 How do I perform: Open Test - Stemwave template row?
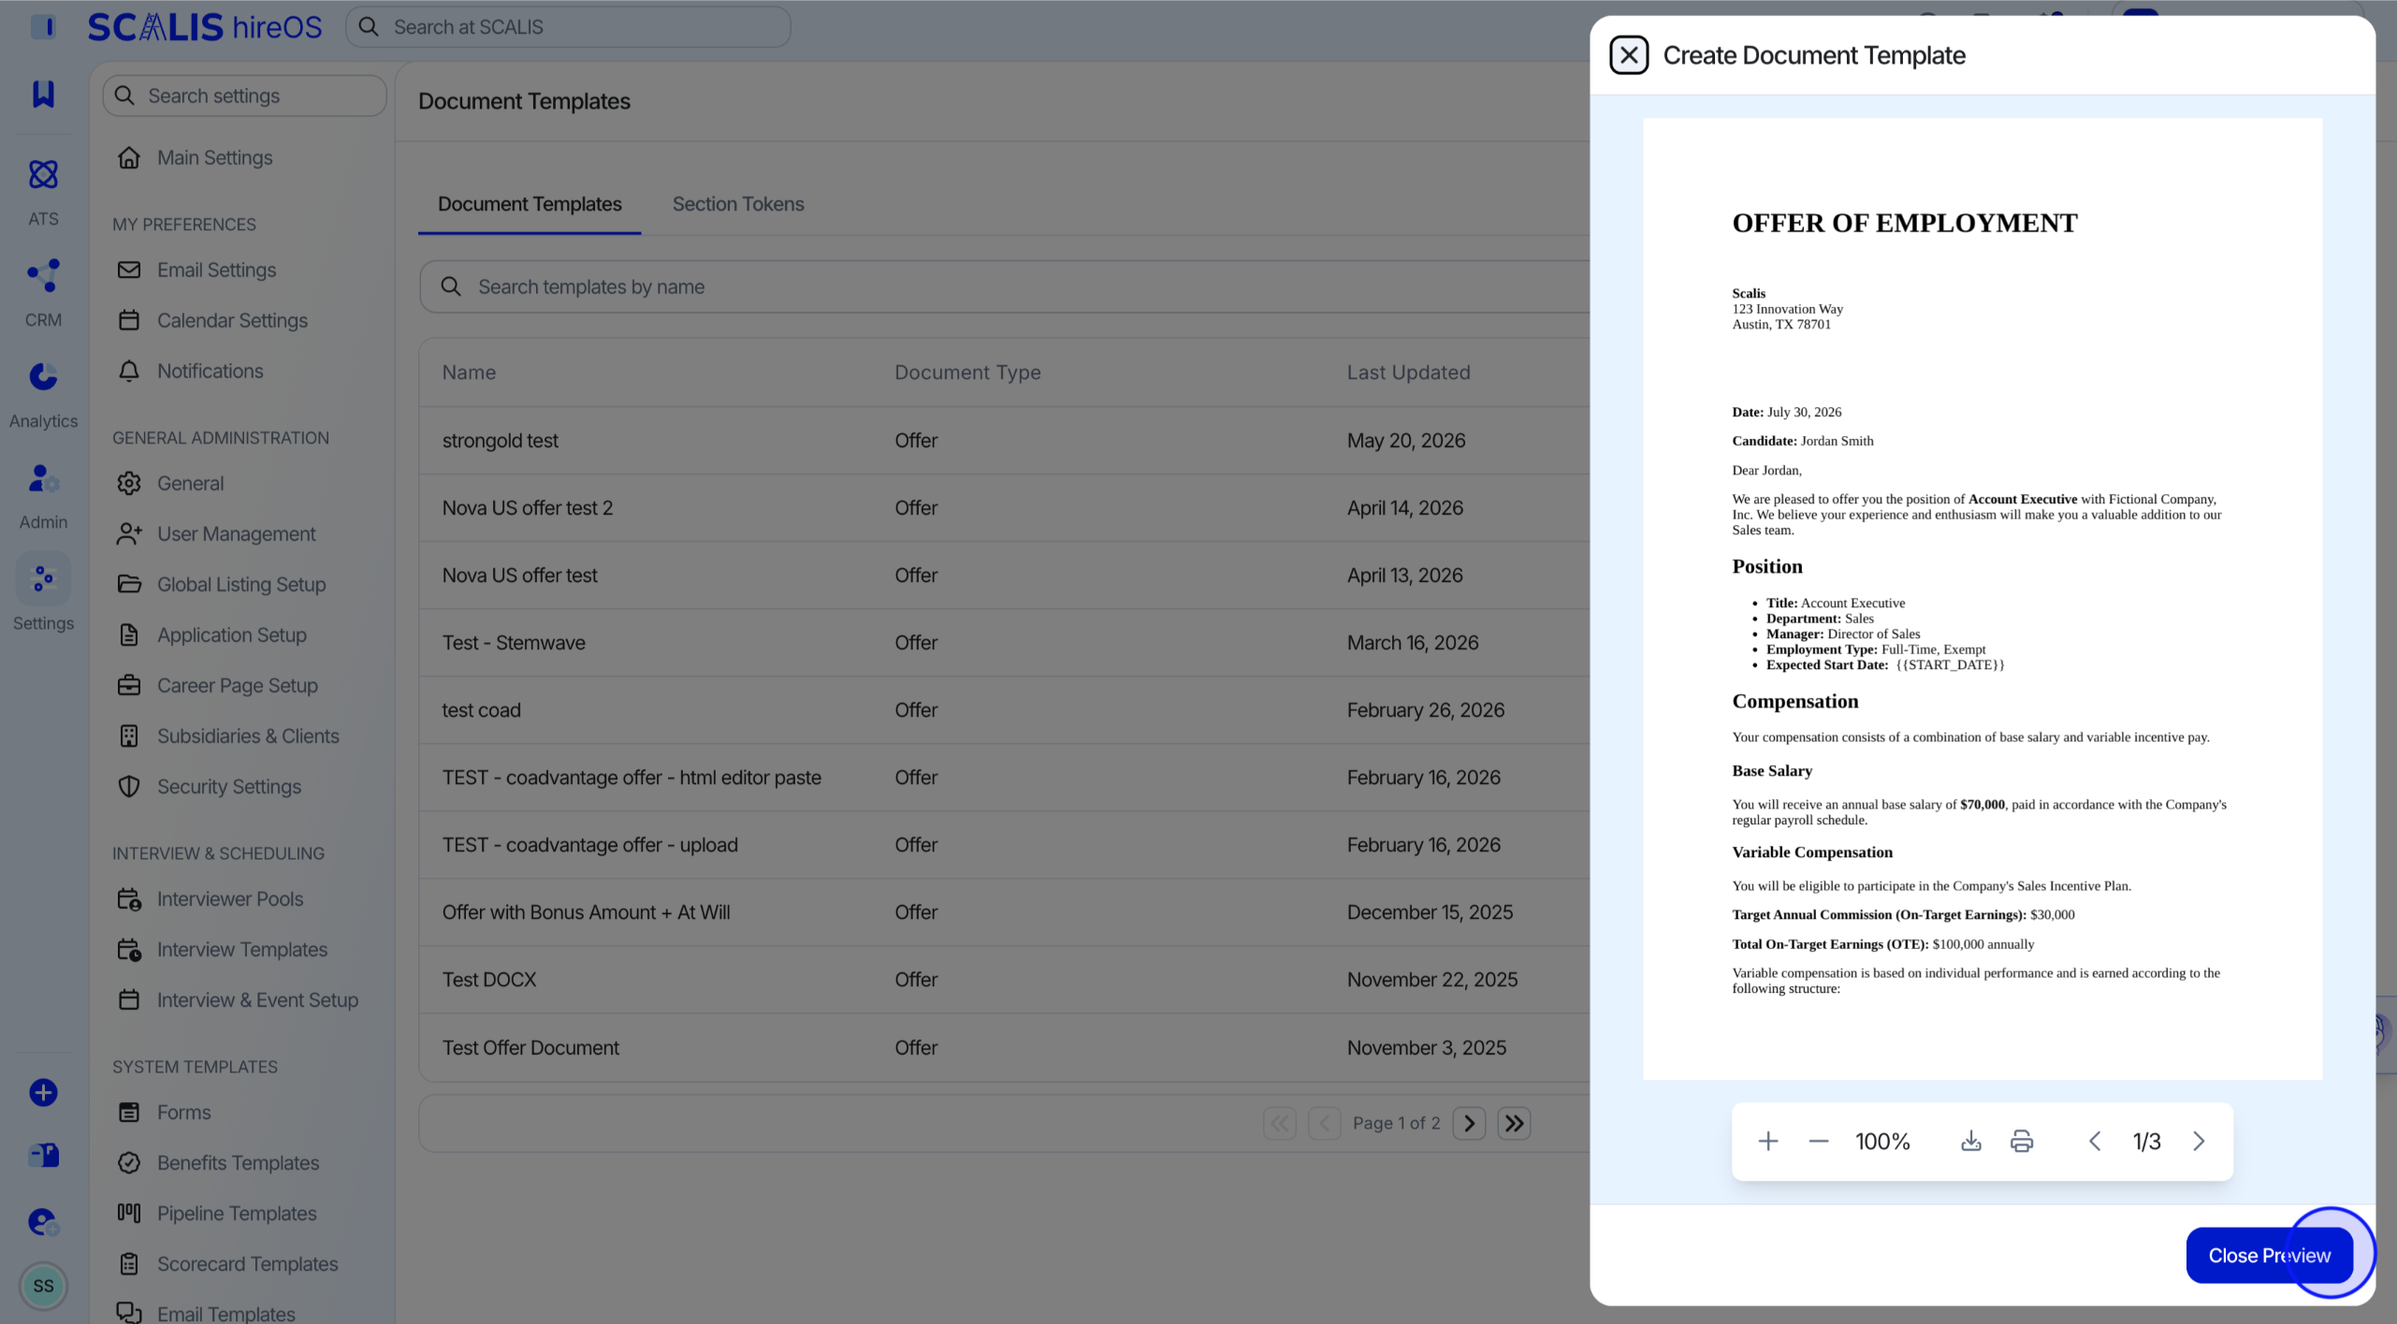coord(1004,642)
